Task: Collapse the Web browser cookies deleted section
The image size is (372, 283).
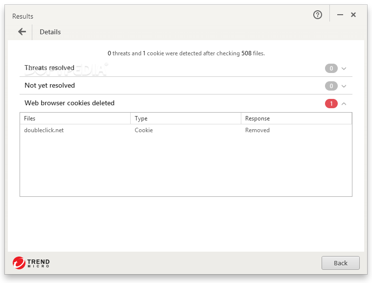Action: [344, 104]
